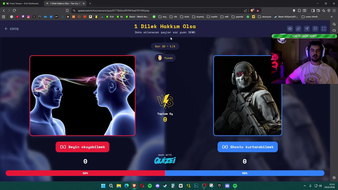Open the apps grid in bookmarks bar
The image size is (338, 190).
coord(3,17)
